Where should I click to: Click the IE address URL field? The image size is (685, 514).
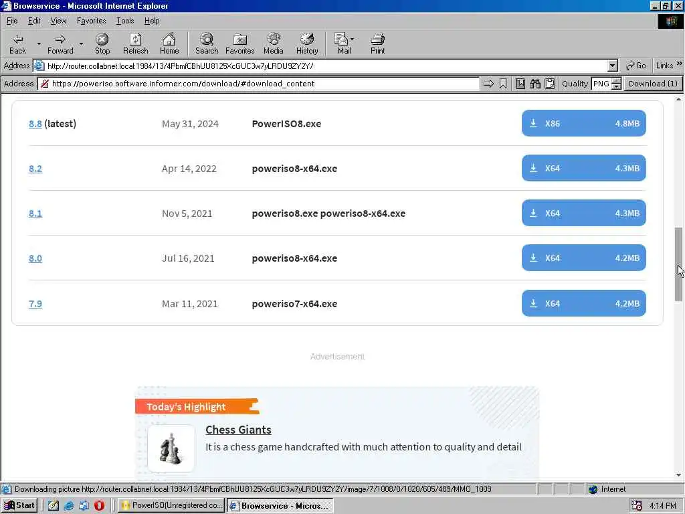tap(326, 66)
